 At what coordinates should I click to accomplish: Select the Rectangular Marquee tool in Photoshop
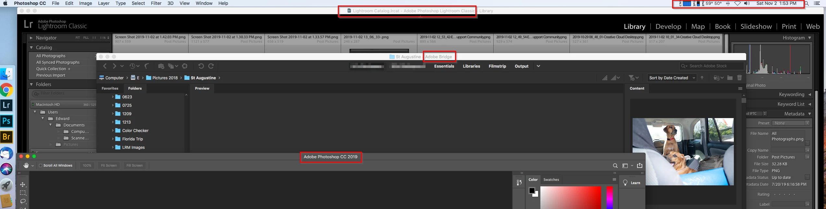(23, 193)
